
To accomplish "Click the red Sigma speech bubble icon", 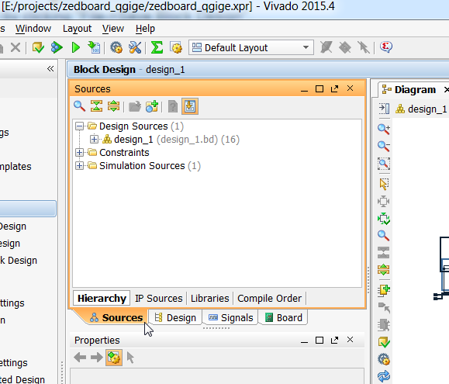I will 385,47.
